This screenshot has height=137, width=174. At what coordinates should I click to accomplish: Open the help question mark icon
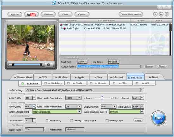(x=167, y=14)
